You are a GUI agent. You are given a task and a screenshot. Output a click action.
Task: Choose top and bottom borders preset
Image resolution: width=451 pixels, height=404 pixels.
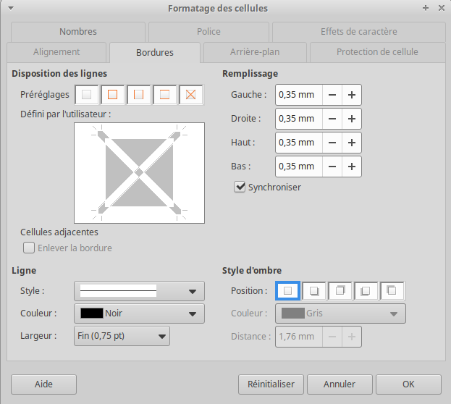[x=165, y=95]
